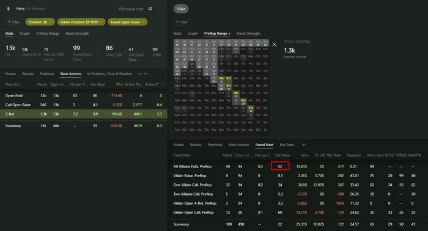Follow the underlined Call Open Raise stat link
Image resolution: width=428 pixels, height=231 pixels.
136,57
